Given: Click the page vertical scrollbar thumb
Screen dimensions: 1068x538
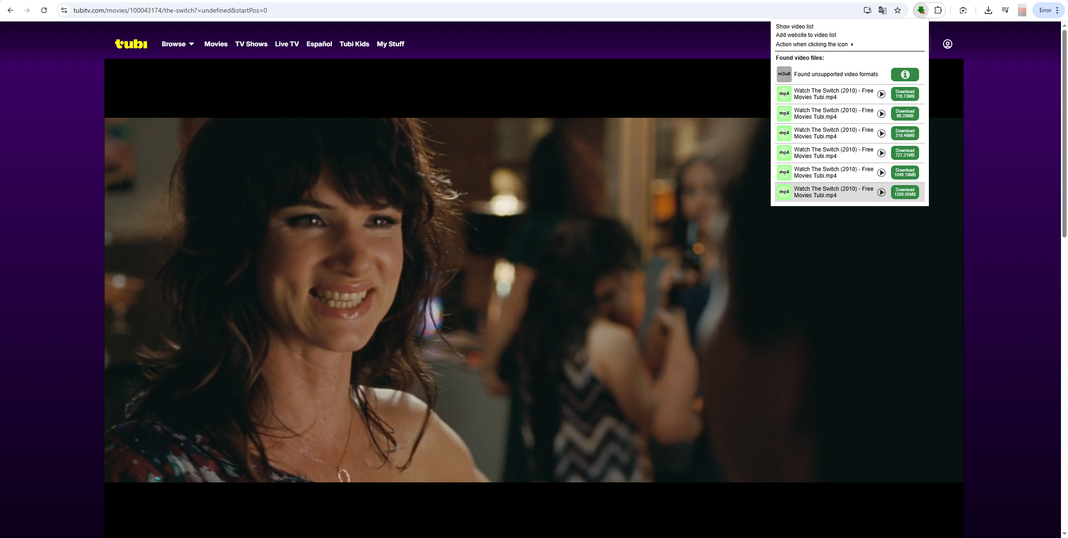Looking at the screenshot, I should 1064,133.
